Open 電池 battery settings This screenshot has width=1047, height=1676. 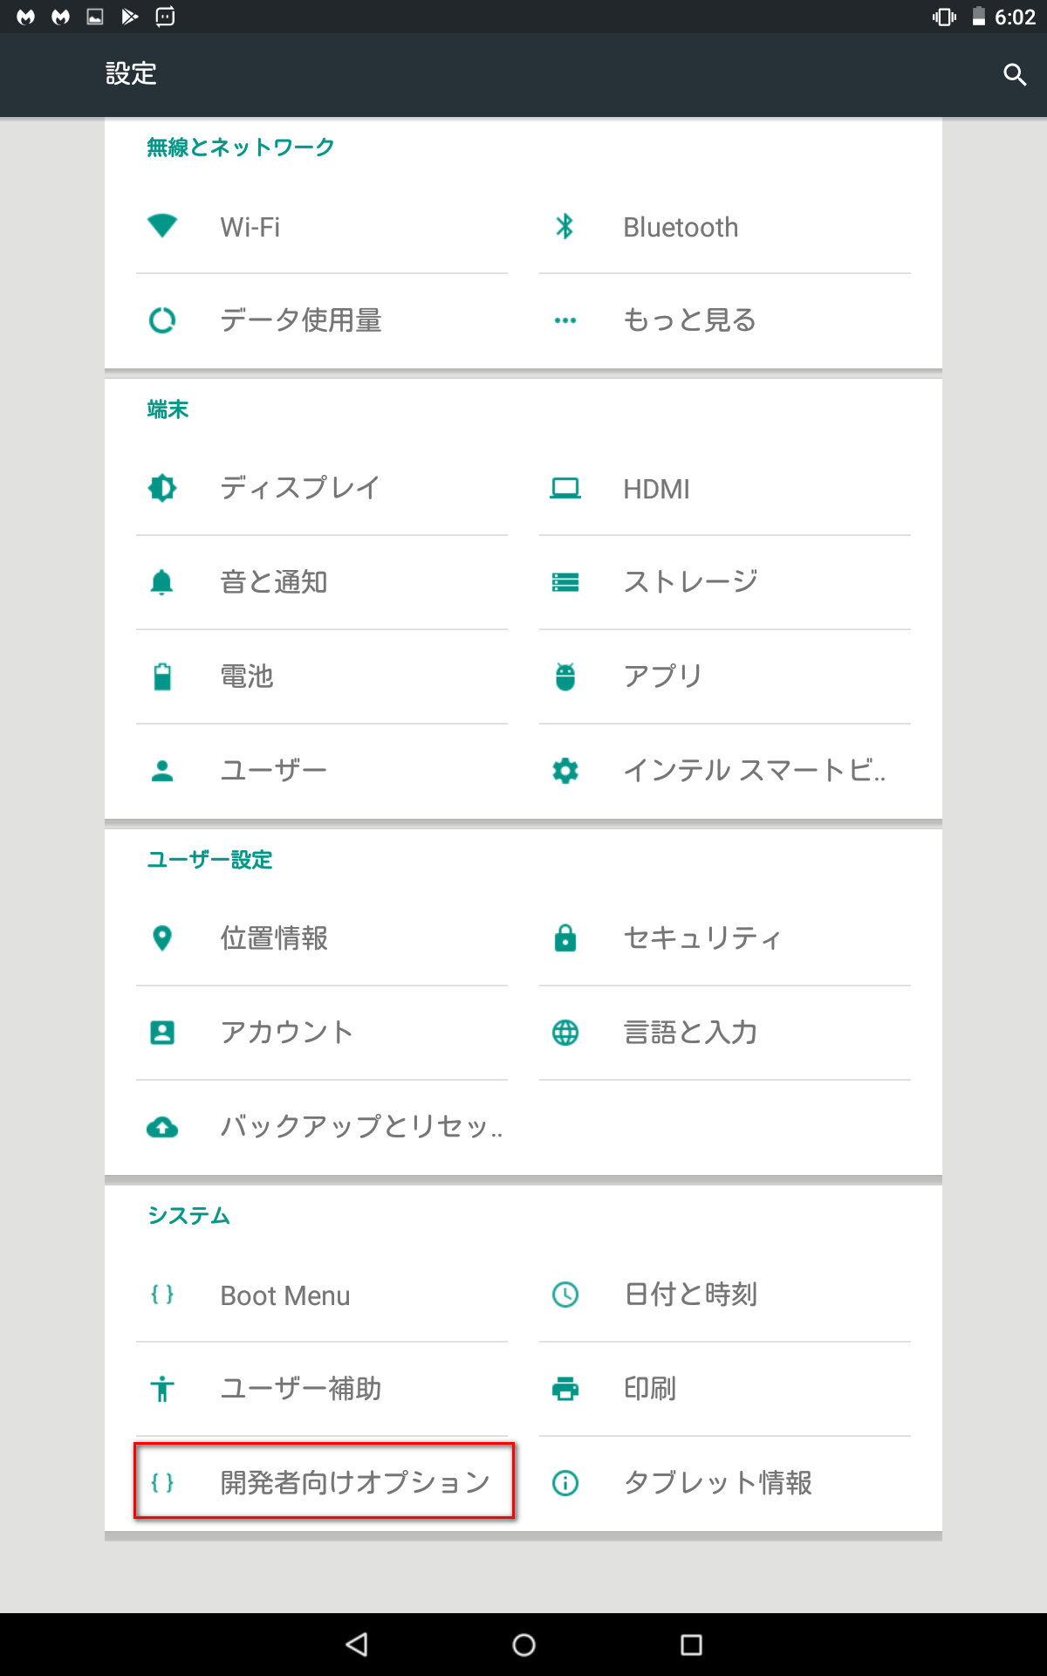pyautogui.click(x=247, y=677)
